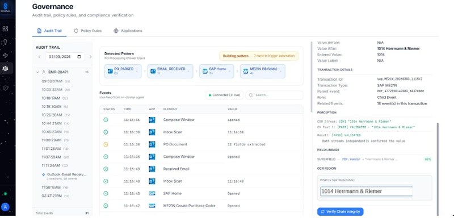Select the 10:45:27AM audit session
This screenshot has width=454, height=218.
pyautogui.click(x=56, y=132)
